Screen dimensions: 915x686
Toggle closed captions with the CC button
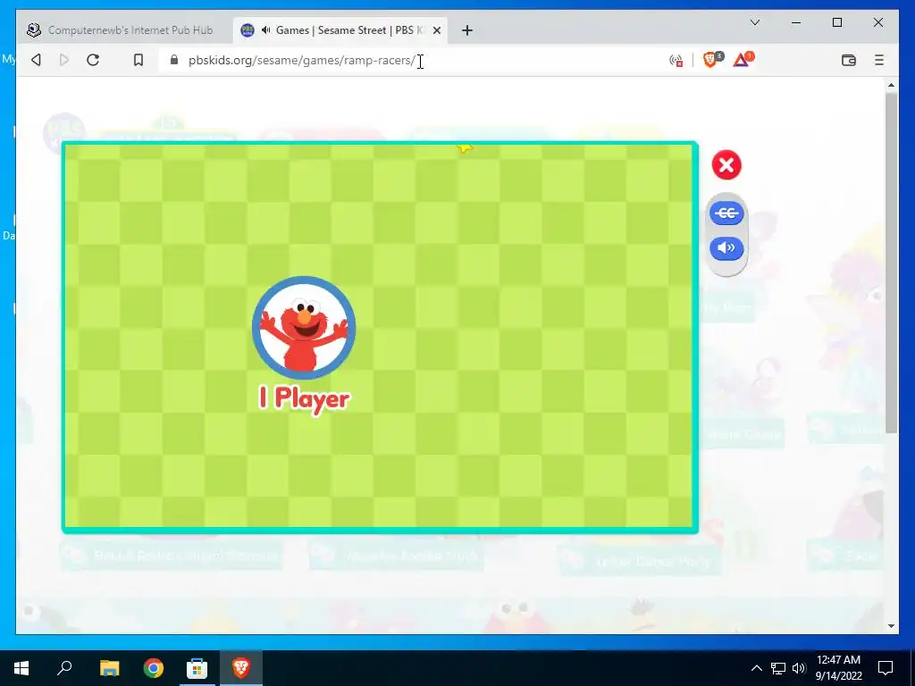726,213
